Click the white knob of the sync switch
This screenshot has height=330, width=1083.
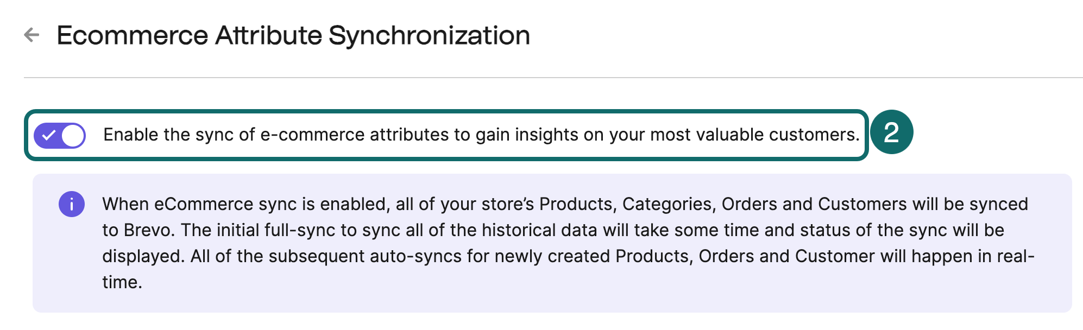pos(73,135)
